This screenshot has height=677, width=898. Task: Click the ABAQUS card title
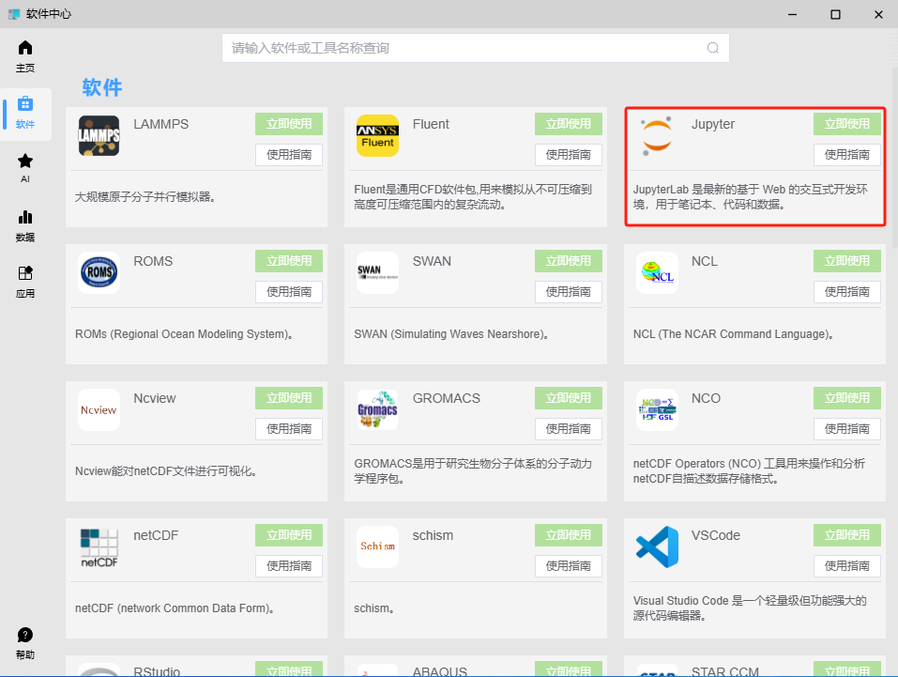(x=440, y=671)
